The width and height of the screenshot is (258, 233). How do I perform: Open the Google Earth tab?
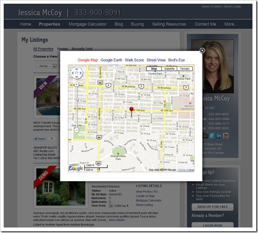click(x=111, y=60)
